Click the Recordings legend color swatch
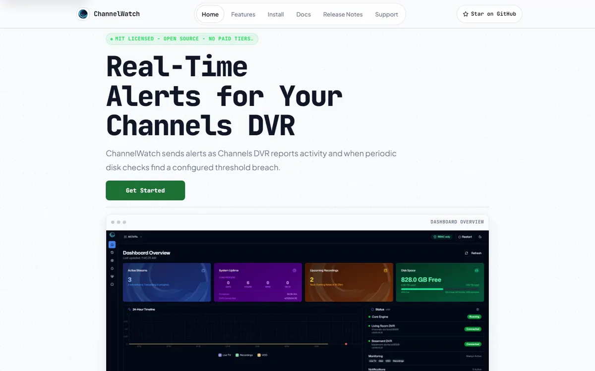Screen dimensions: 595x371 tap(237, 355)
